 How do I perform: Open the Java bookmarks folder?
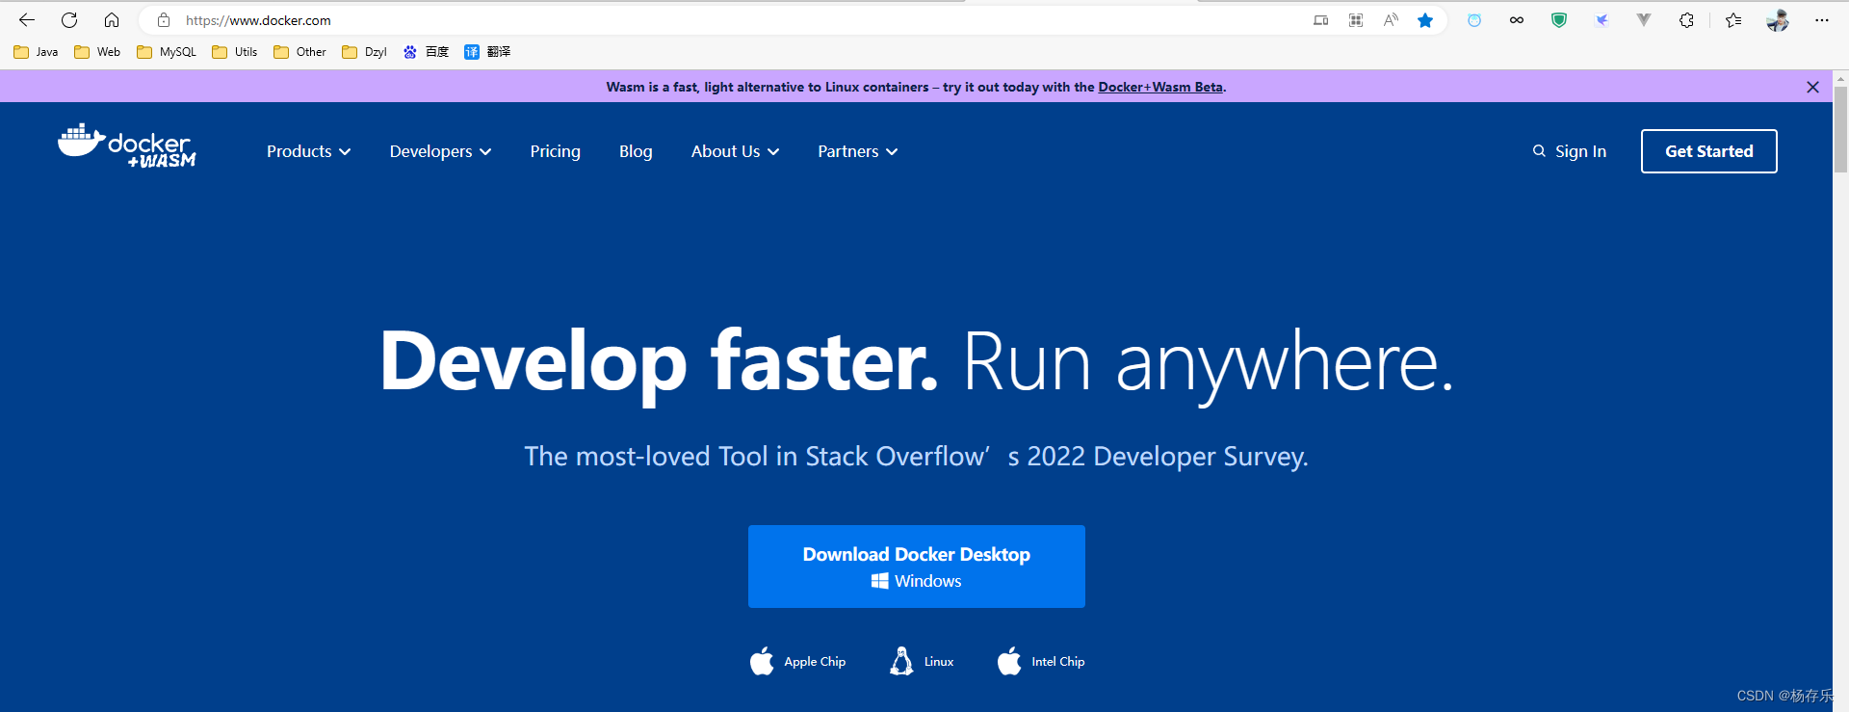click(x=36, y=52)
